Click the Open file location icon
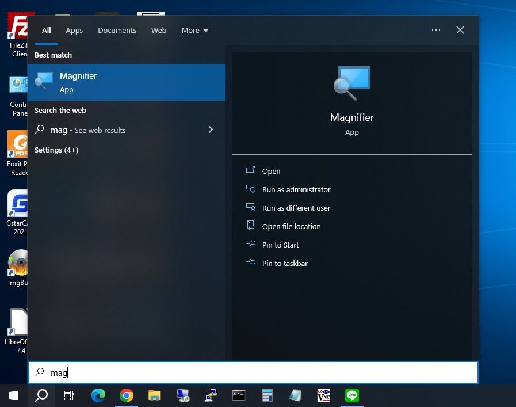 pyautogui.click(x=250, y=225)
